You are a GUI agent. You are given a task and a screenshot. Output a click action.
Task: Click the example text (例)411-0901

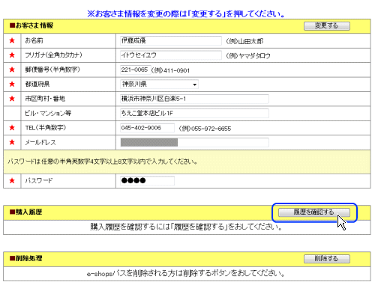point(170,70)
